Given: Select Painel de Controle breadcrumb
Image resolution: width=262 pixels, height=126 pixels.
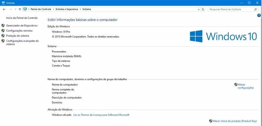Looking at the screenshot, I should tap(40, 9).
